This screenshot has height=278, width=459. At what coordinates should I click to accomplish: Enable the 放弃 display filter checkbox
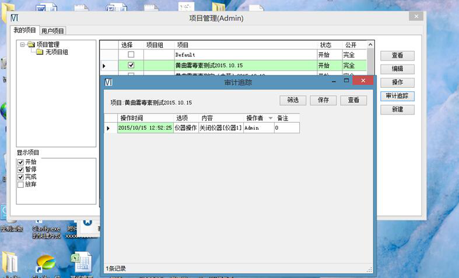21,184
